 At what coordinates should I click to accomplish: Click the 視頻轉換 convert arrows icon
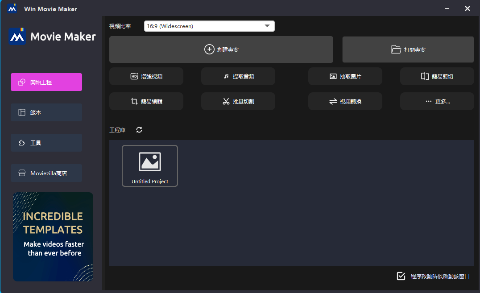pos(333,101)
